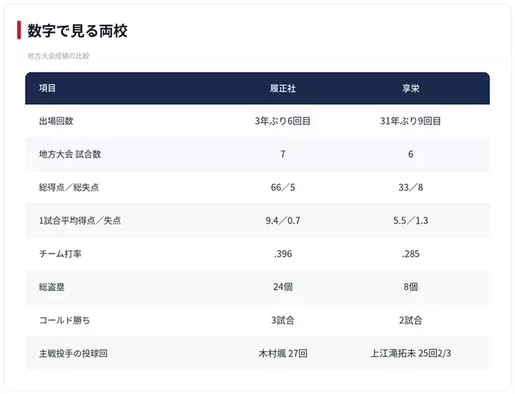515x394 pixels.
Task: Click the cell 3試合
Action: (283, 320)
